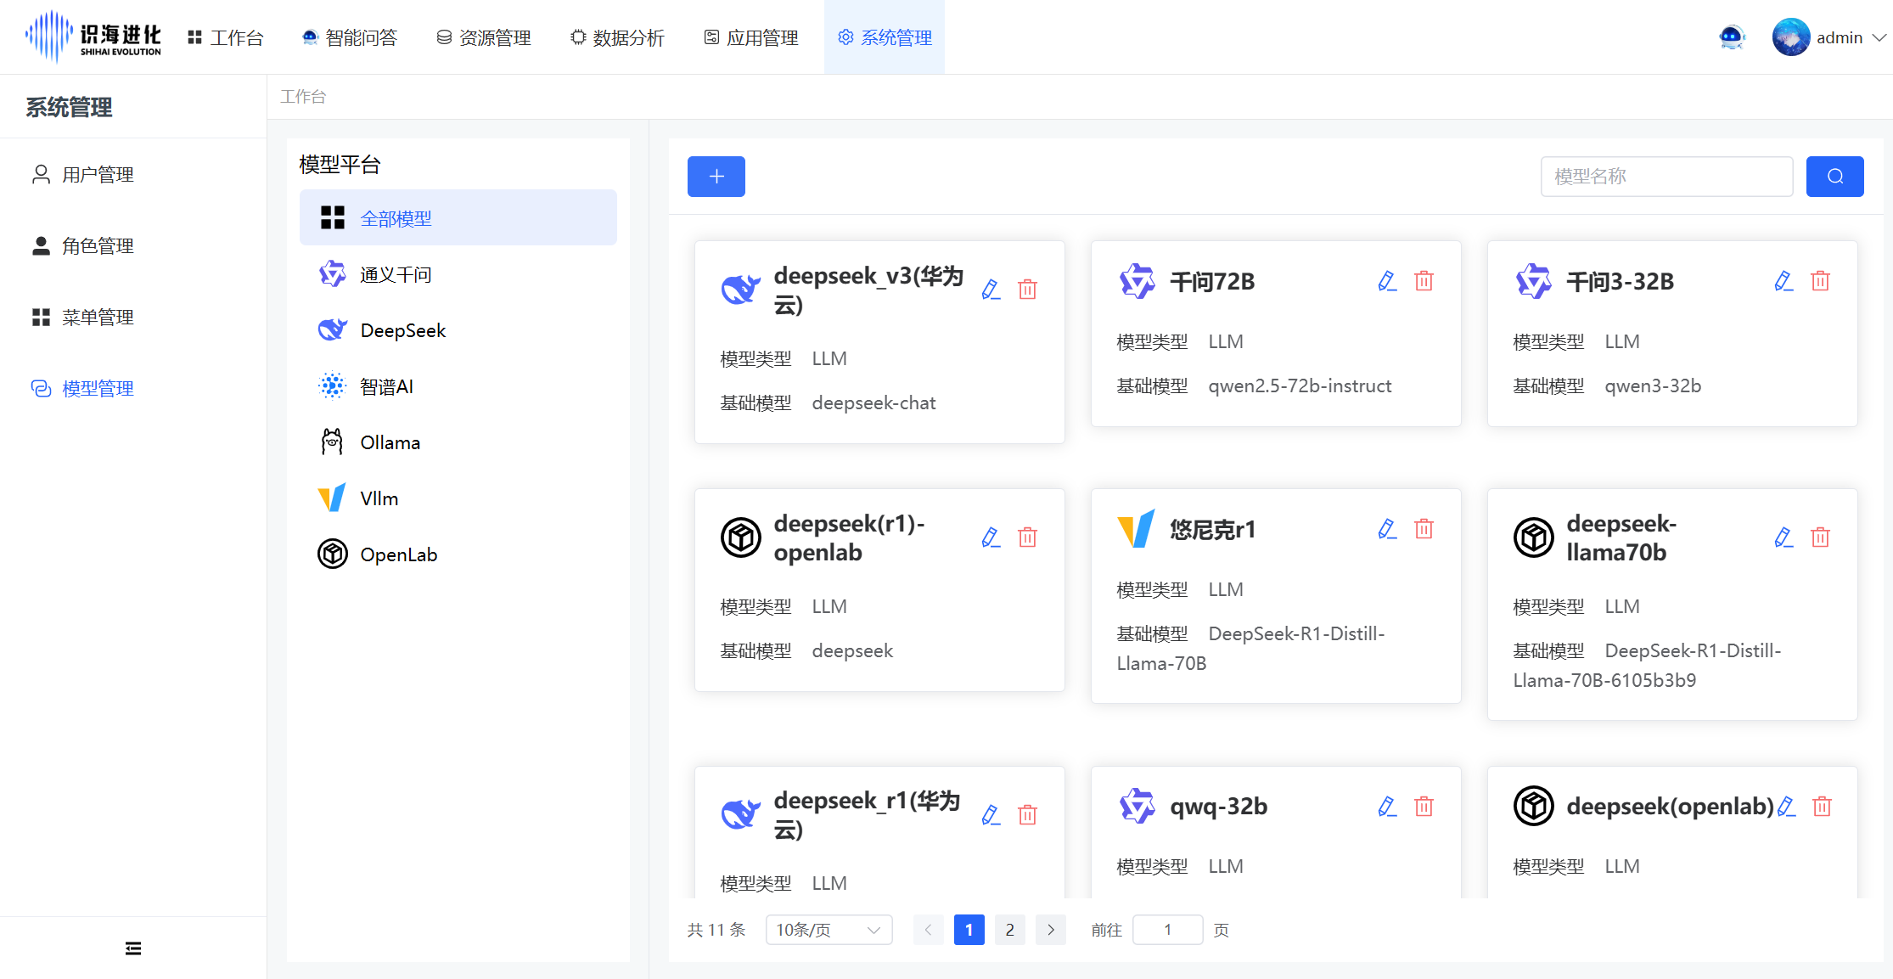Select 全部模型 in model platform list
Viewport: 1893px width, 979px height.
458,218
